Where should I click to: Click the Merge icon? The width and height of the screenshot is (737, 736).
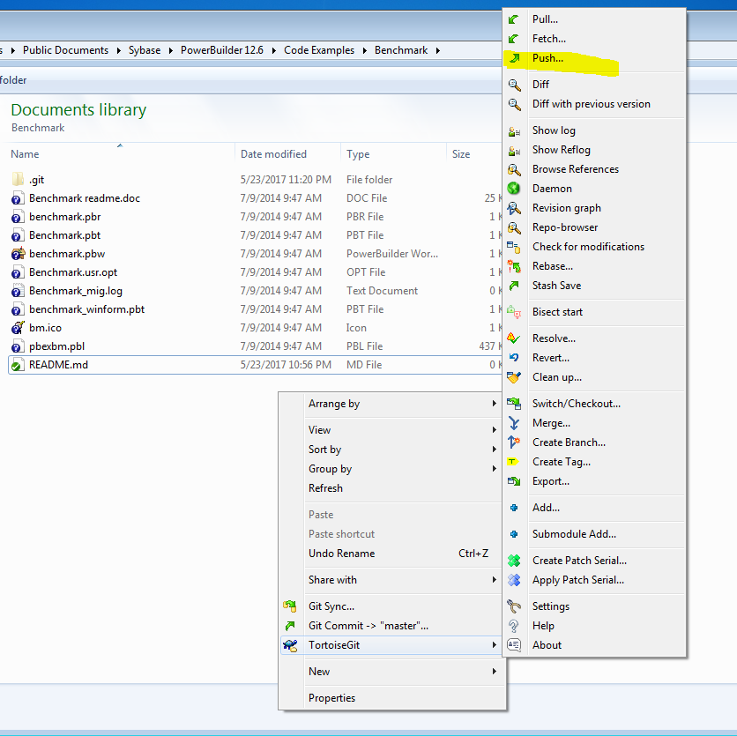click(514, 423)
